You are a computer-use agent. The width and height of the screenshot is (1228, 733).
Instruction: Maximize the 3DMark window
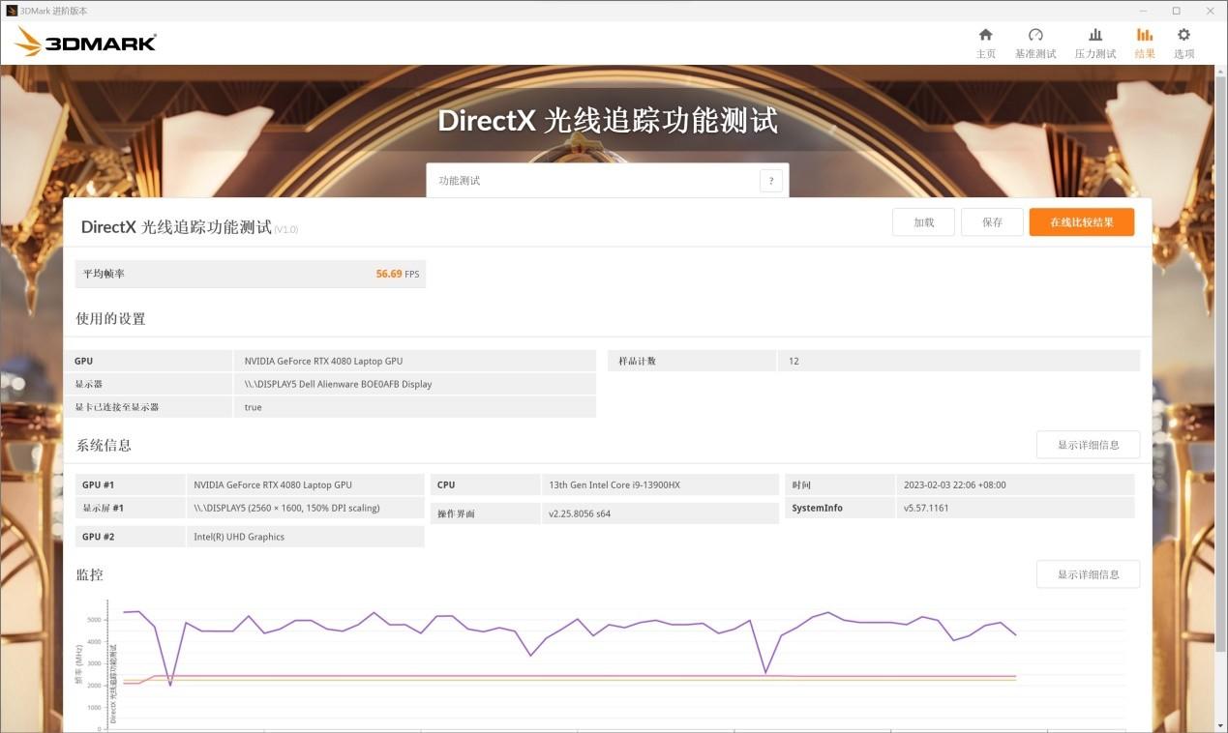pyautogui.click(x=1176, y=11)
